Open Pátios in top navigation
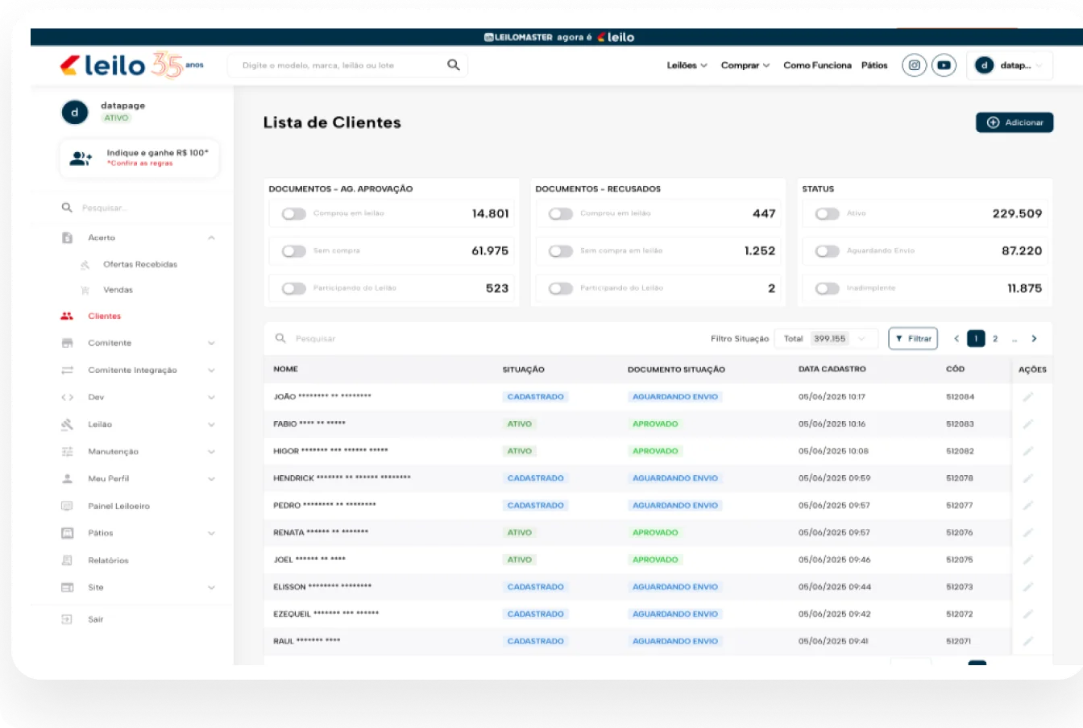The image size is (1083, 728). (874, 65)
